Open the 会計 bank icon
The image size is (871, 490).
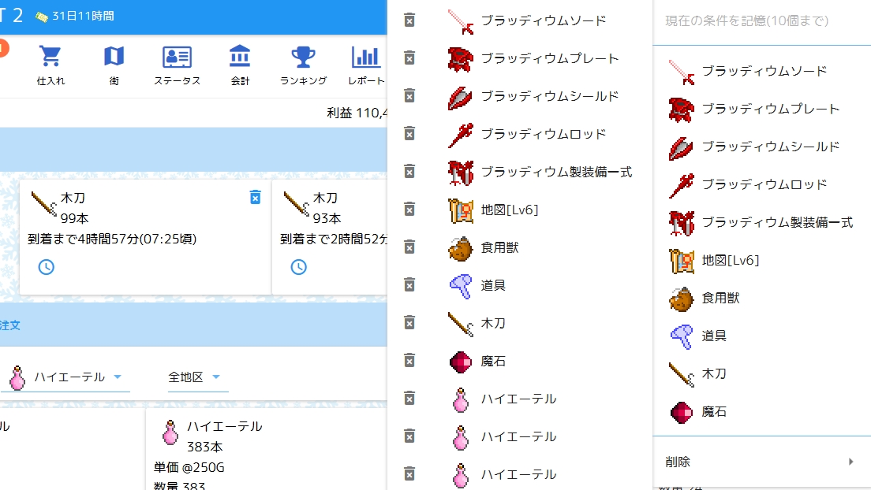pyautogui.click(x=240, y=58)
